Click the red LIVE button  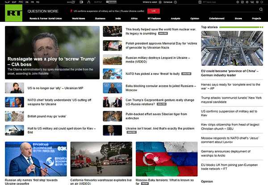click(154, 11)
